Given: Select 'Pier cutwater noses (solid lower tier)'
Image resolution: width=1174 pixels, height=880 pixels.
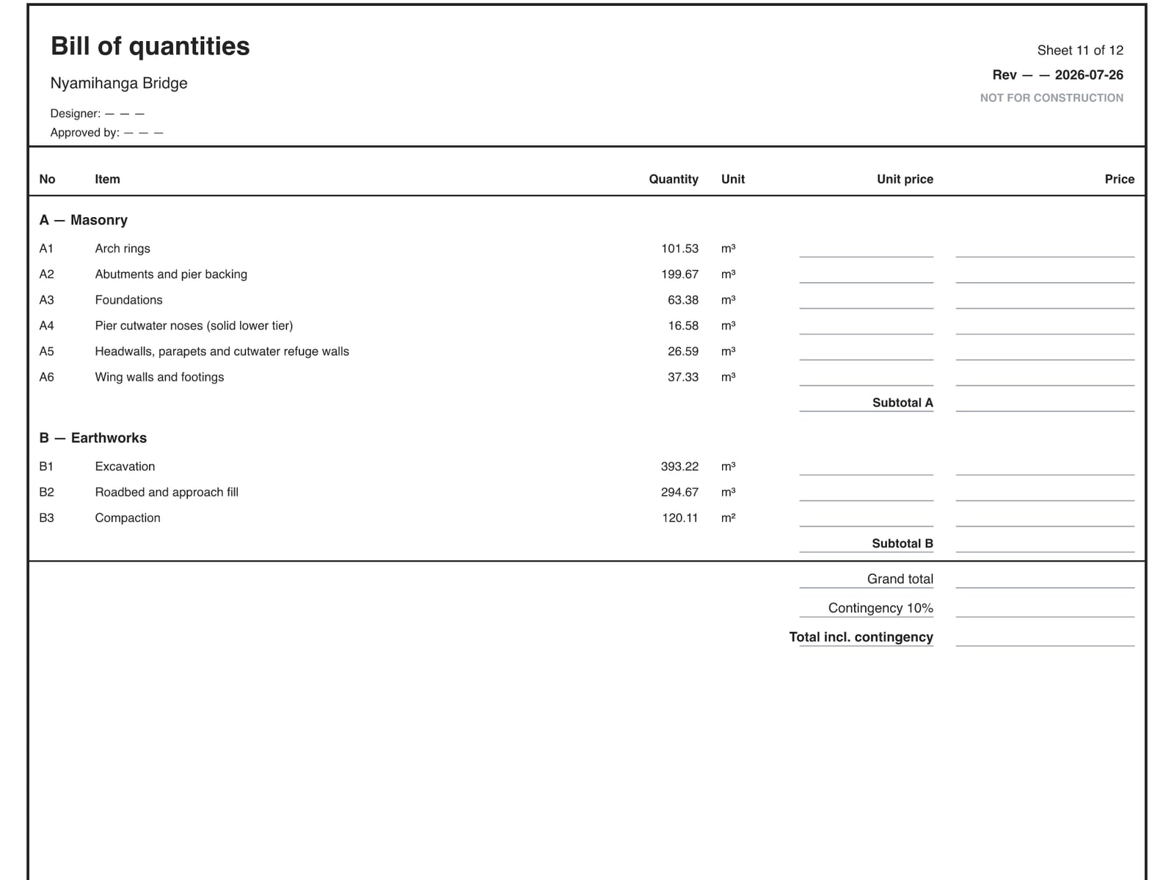Looking at the screenshot, I should click(x=194, y=326).
